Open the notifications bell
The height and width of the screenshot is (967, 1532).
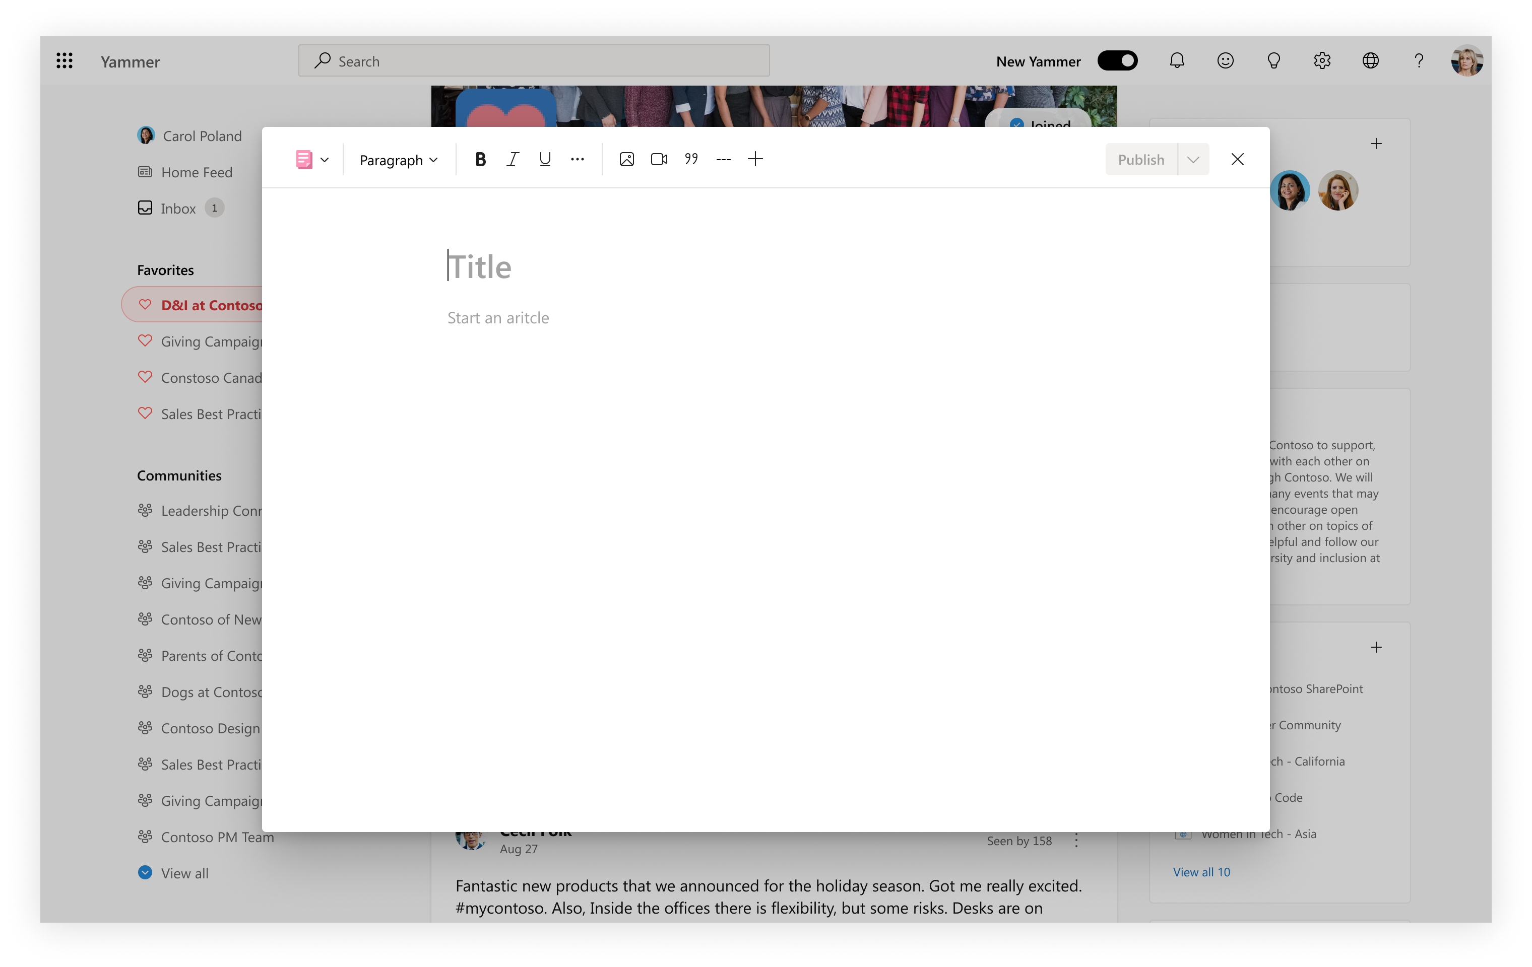pos(1177,61)
